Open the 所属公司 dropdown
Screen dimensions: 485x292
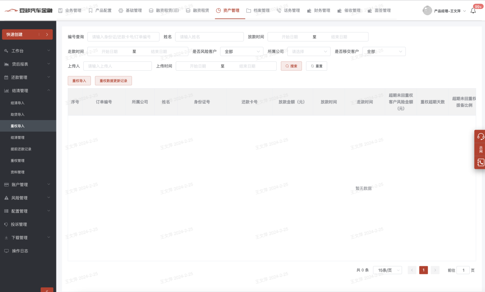click(x=309, y=51)
